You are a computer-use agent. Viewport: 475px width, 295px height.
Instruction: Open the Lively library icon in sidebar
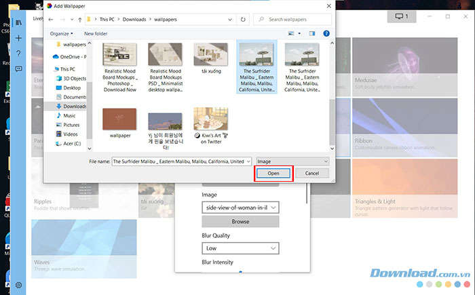click(x=18, y=23)
